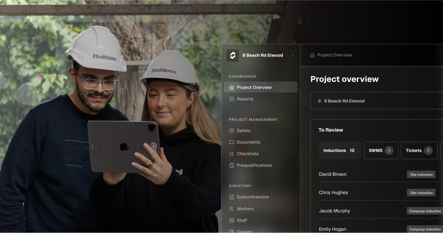
Task: Click the BuildPass logo in the sidebar
Action: pos(232,55)
